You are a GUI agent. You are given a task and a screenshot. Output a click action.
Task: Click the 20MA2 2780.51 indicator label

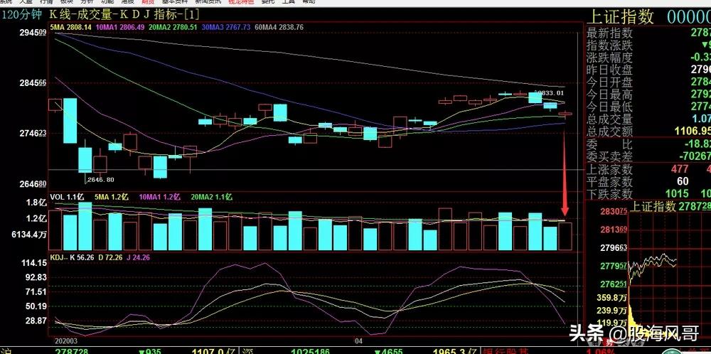173,27
